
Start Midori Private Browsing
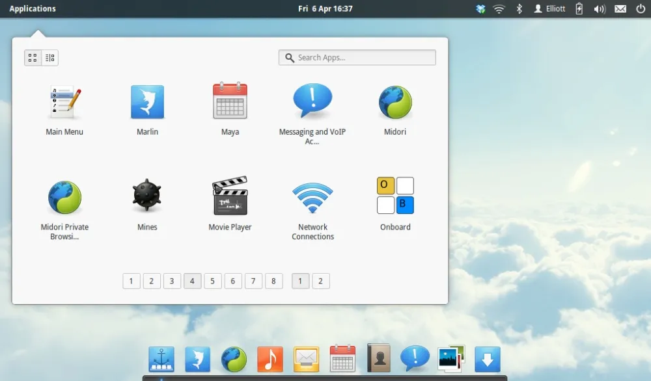(x=64, y=198)
